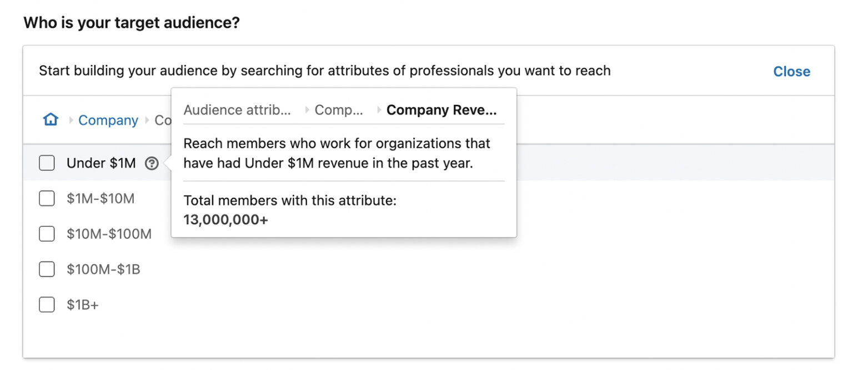The width and height of the screenshot is (853, 370).
Task: Click the help question mark beside Under $1M
Action: pos(151,163)
